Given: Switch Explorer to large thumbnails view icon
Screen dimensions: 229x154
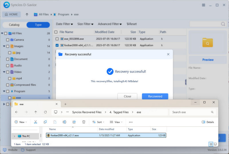Looking at the screenshot, I should point(215,144).
